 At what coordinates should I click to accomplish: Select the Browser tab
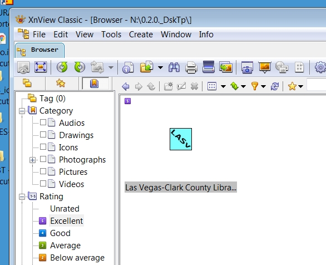click(x=39, y=50)
